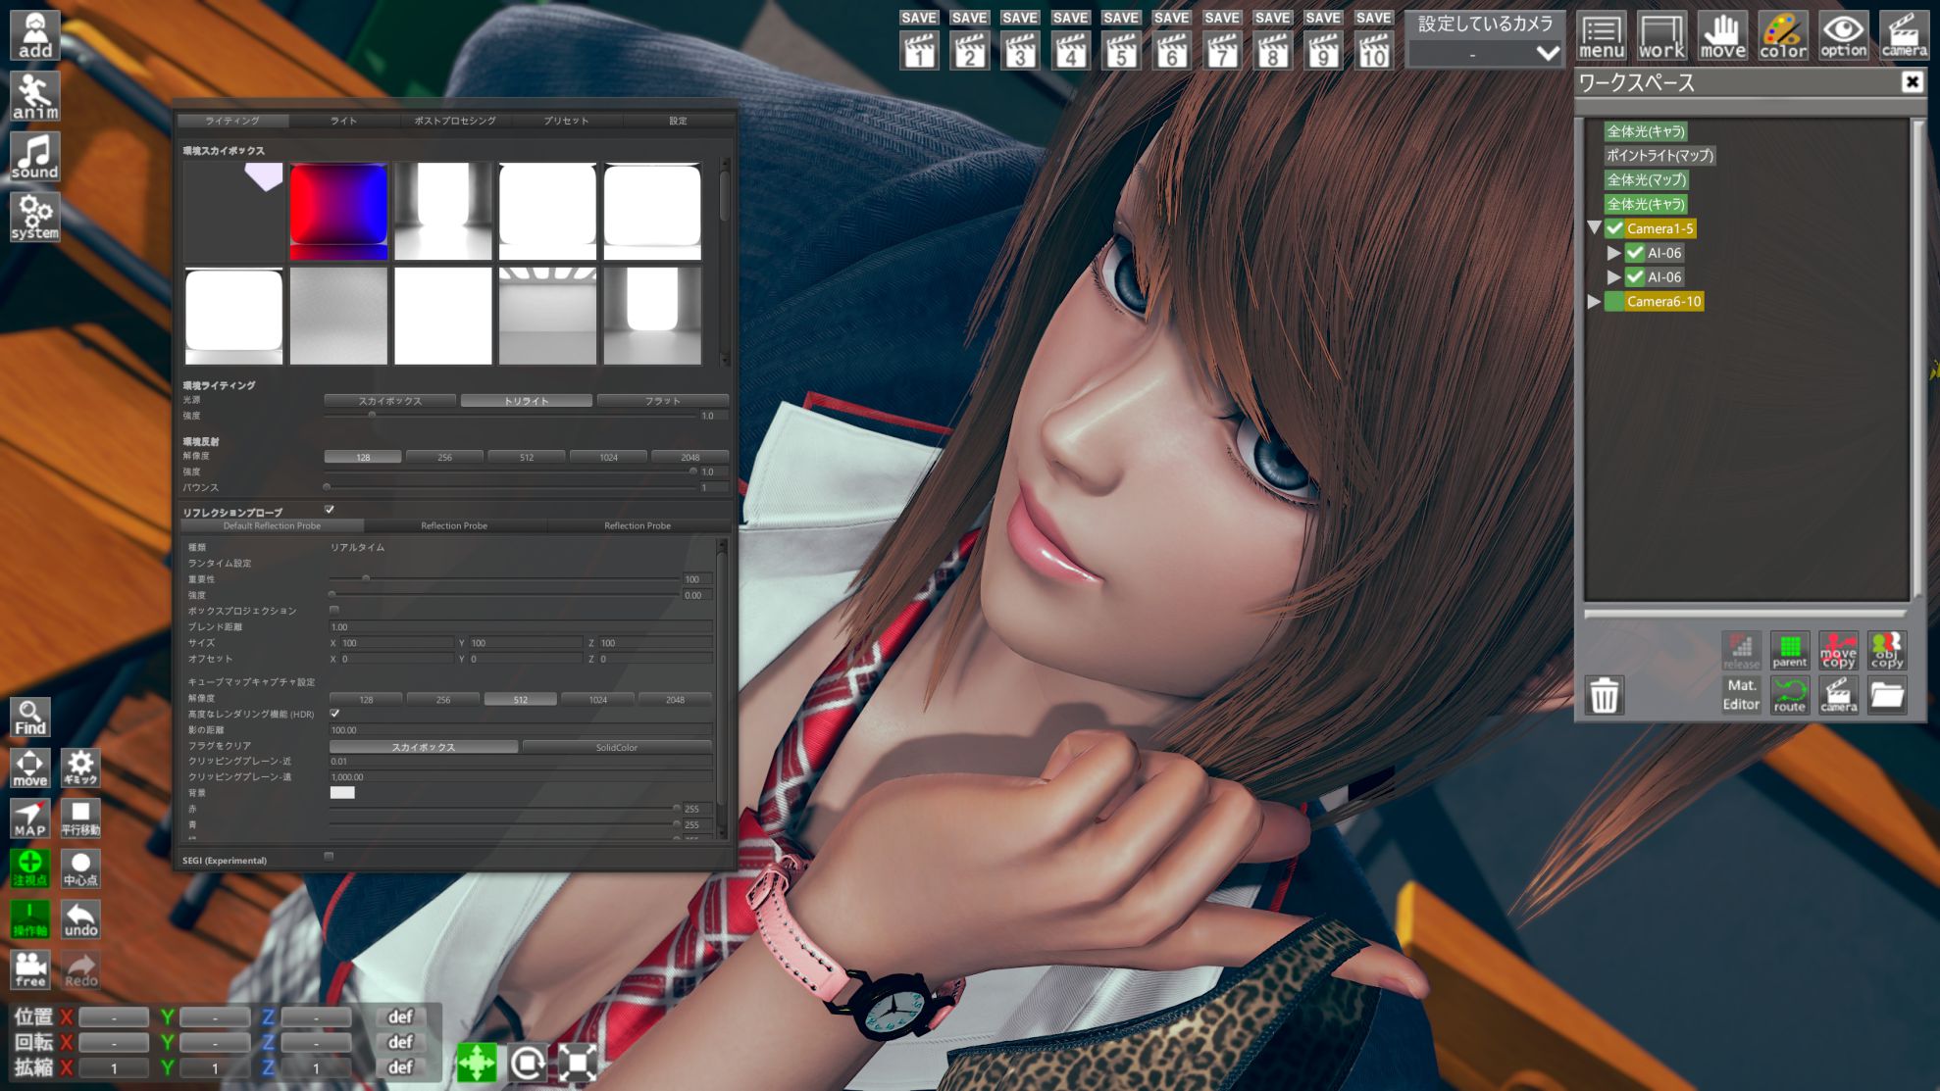1940x1091 pixels.
Task: Switch to the ライティング tab
Action: pyautogui.click(x=232, y=121)
